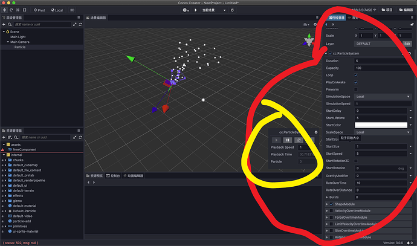
Task: Open the scene camera settings dropdown
Action: point(306,24)
